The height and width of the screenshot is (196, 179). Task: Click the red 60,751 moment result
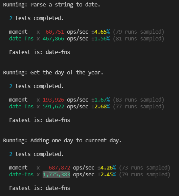pos(55,32)
